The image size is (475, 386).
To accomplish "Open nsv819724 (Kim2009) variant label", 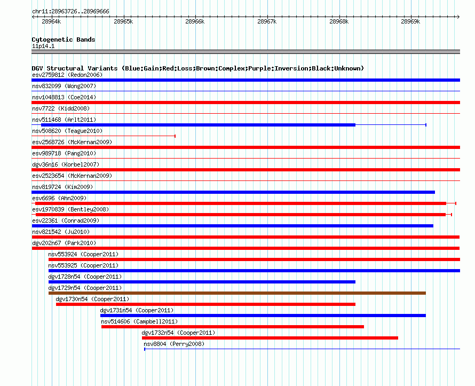I will (62, 187).
